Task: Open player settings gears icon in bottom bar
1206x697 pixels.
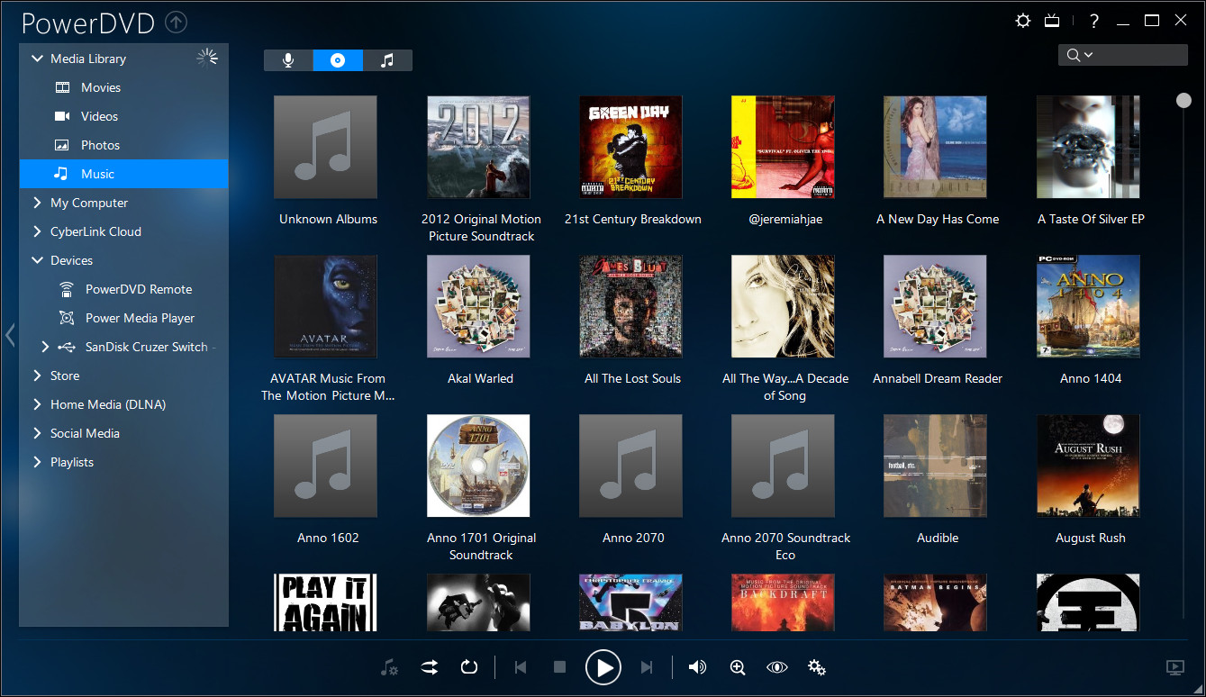Action: [x=817, y=667]
